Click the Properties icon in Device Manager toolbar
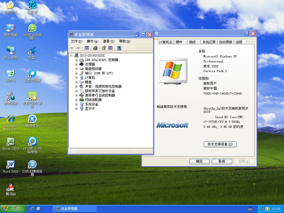Viewport: 284px width, 213px height. pos(104,48)
